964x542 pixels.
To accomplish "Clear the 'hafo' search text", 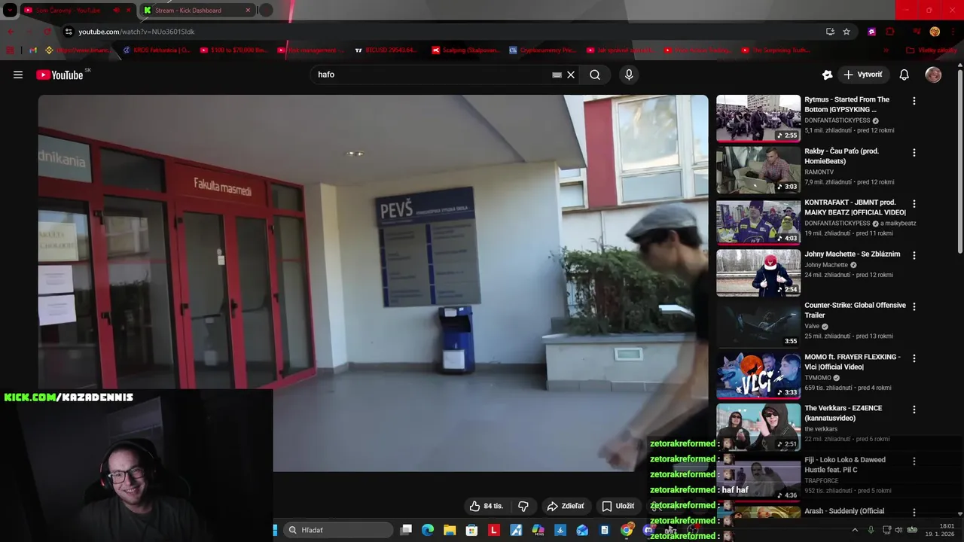I will click(x=571, y=75).
